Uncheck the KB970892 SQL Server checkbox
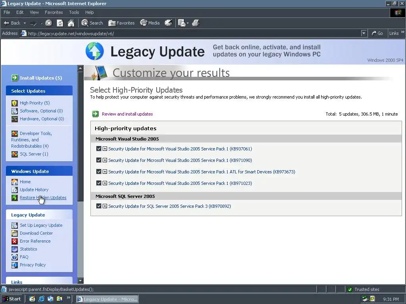The width and height of the screenshot is (406, 304). tap(99, 206)
